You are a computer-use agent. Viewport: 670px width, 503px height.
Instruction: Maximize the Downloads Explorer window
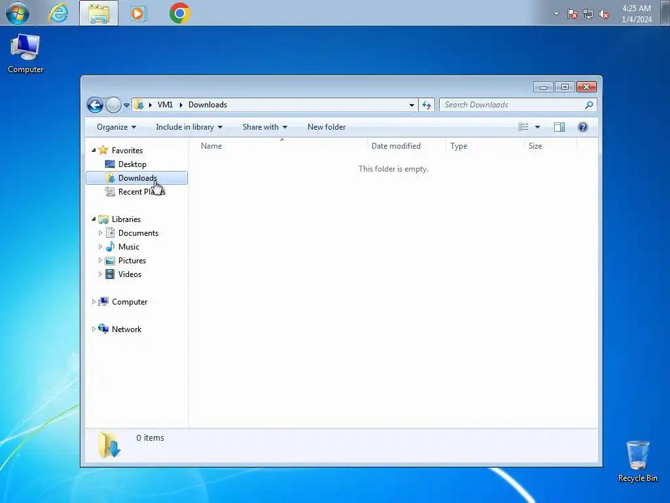click(x=565, y=87)
